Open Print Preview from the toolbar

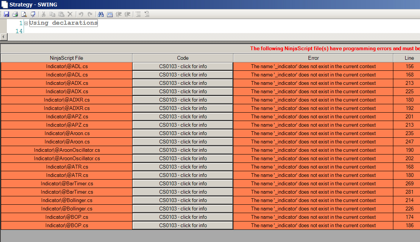24,14
